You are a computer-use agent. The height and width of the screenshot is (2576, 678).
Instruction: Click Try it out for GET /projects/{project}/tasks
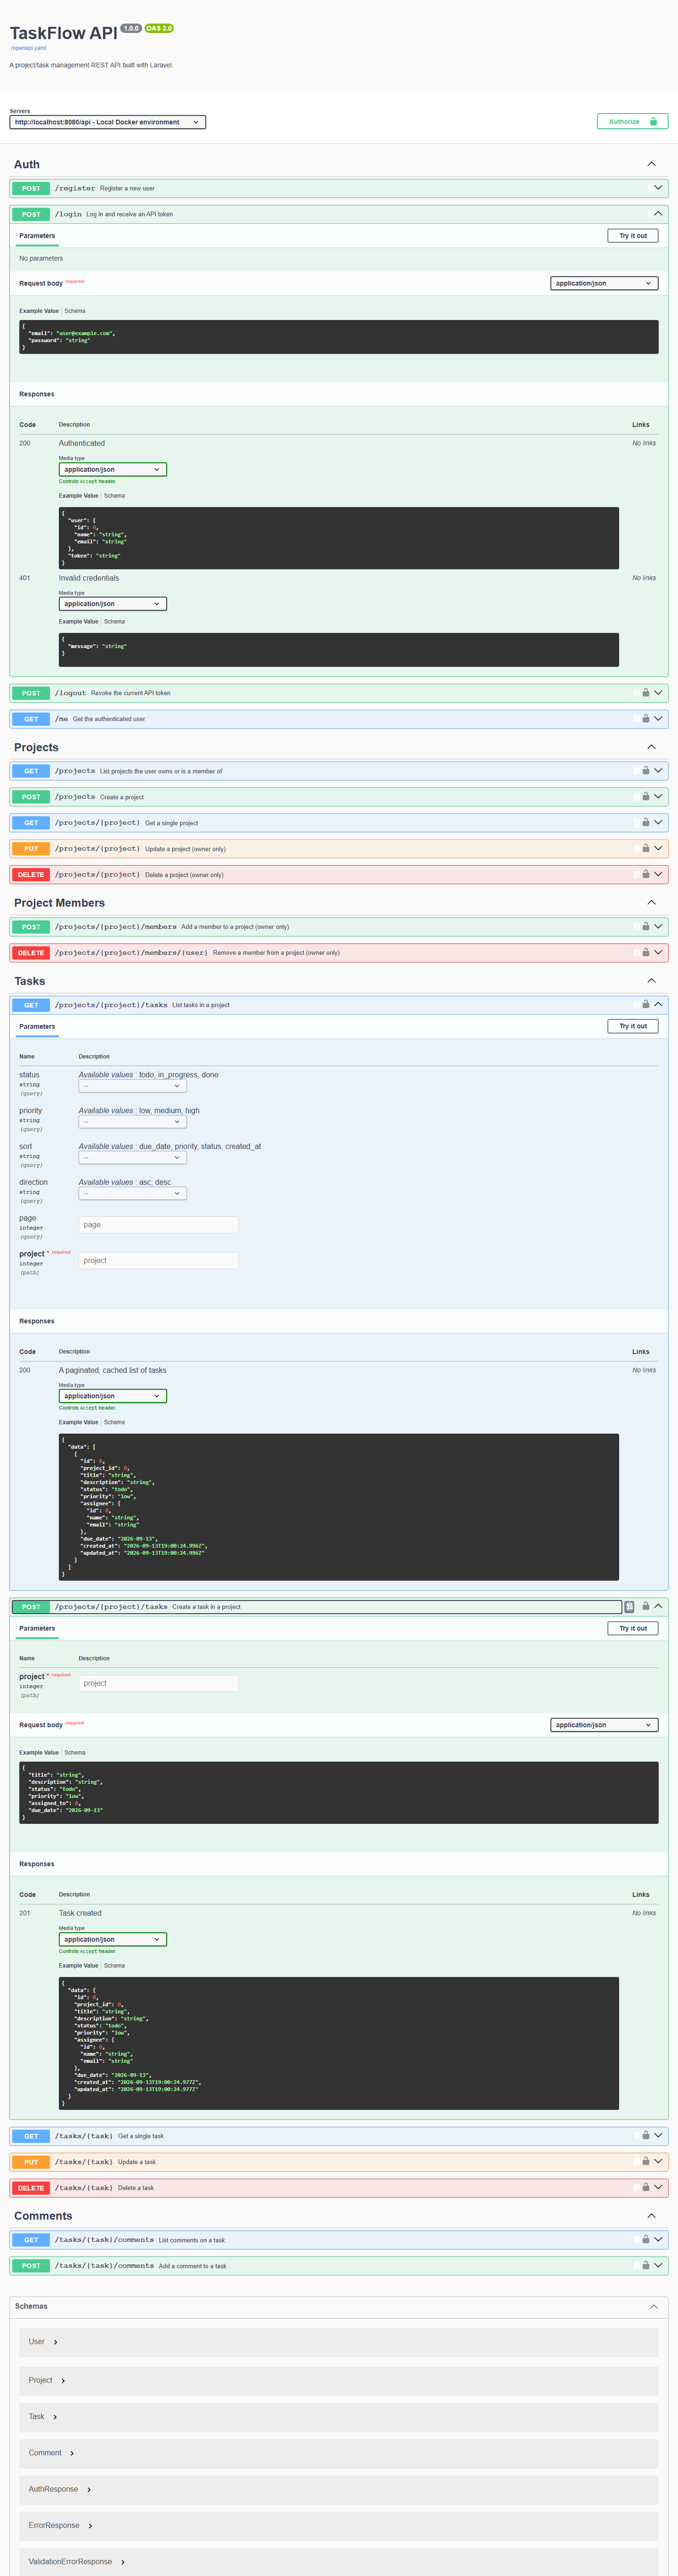click(633, 1026)
